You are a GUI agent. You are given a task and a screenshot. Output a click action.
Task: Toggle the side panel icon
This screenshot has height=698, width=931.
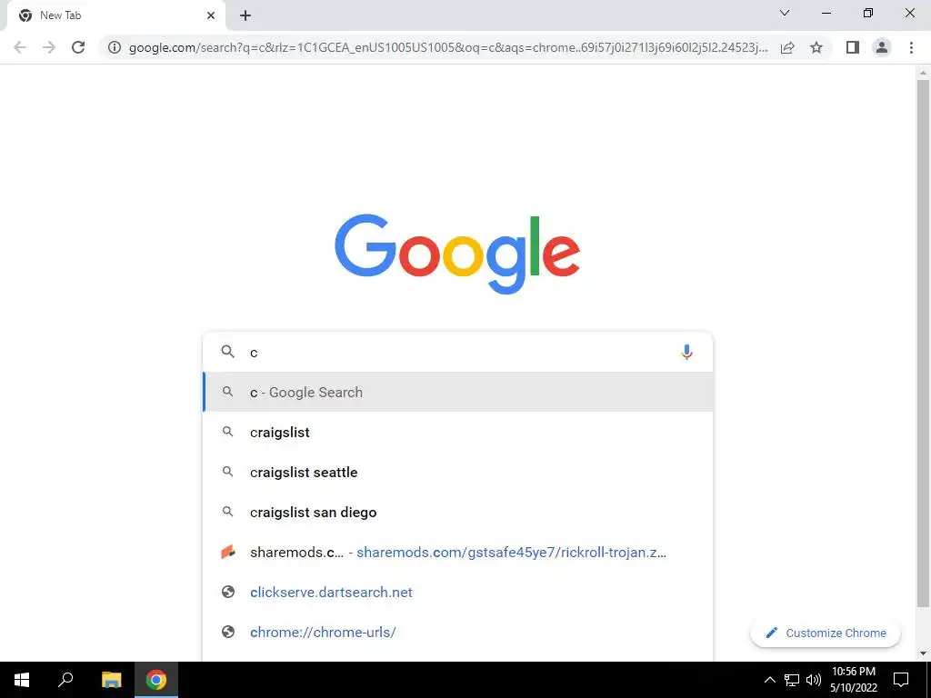pos(853,47)
